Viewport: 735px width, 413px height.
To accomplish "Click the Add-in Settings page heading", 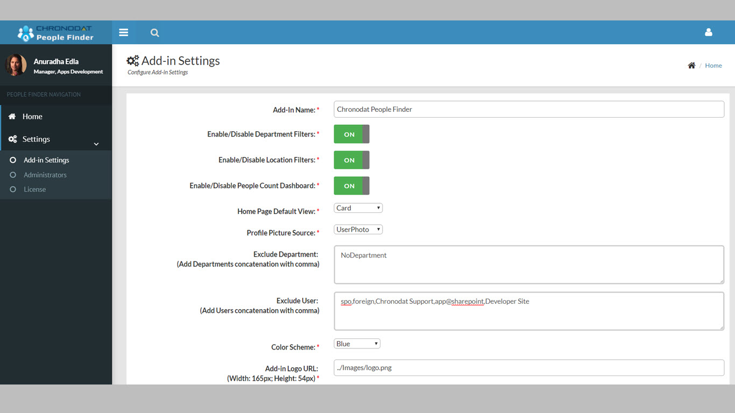I will pyautogui.click(x=181, y=61).
